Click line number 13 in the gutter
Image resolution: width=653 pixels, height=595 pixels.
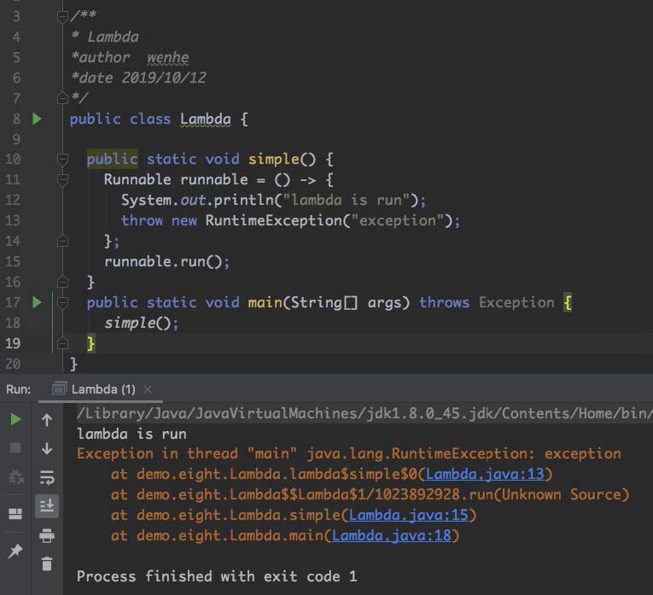pos(13,220)
